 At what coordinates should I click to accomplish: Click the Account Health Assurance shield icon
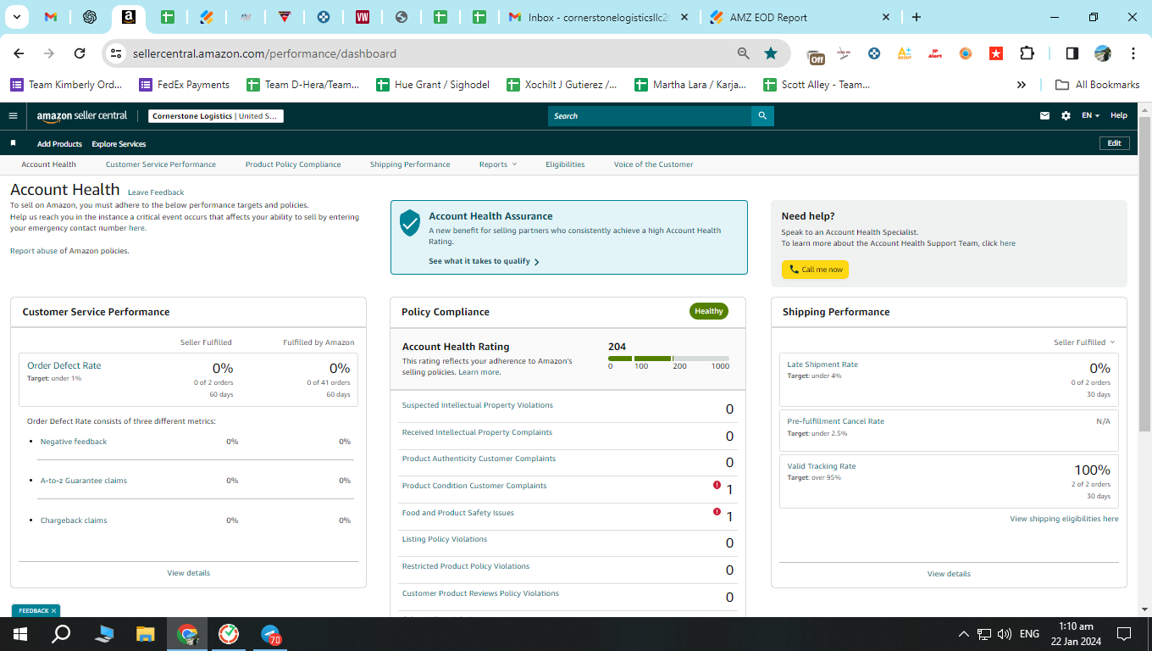[x=410, y=223]
